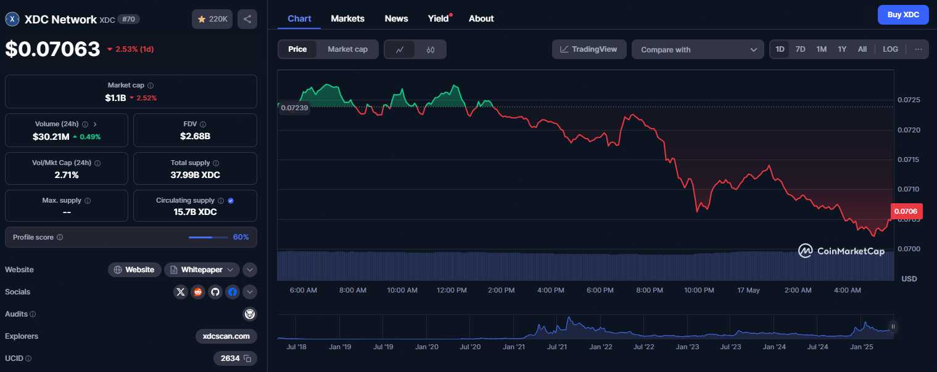Select the 7D time range
937x372 pixels.
click(x=800, y=49)
